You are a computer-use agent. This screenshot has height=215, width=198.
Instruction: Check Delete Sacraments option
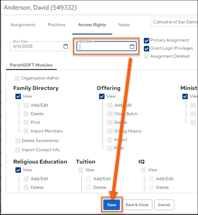pos(18,141)
